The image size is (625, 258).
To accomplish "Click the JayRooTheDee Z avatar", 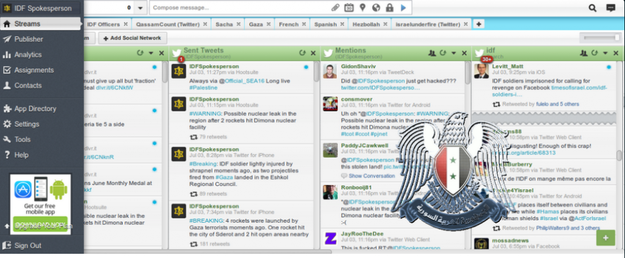I will pyautogui.click(x=330, y=238).
